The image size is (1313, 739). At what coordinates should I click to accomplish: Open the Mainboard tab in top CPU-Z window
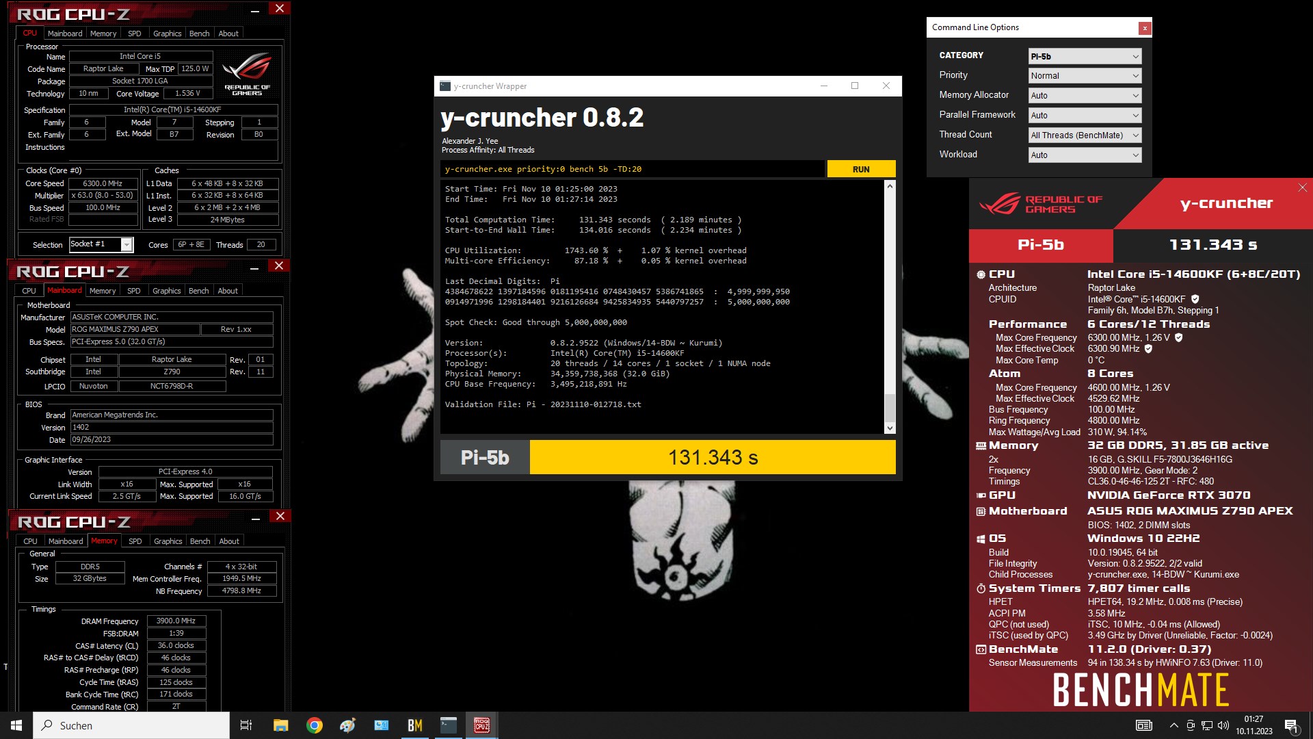point(65,34)
